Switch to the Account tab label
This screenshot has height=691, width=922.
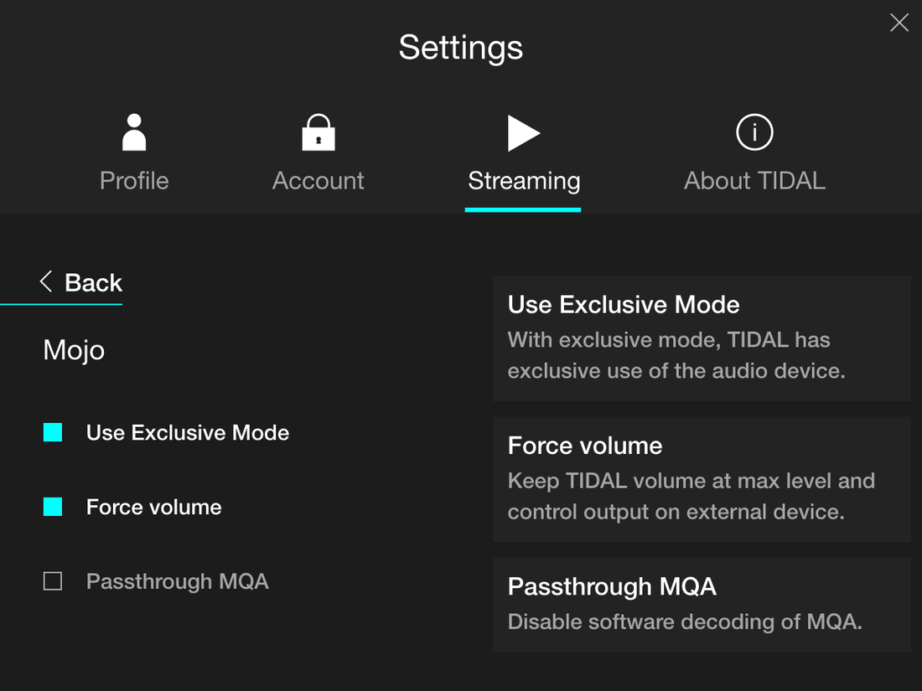319,181
